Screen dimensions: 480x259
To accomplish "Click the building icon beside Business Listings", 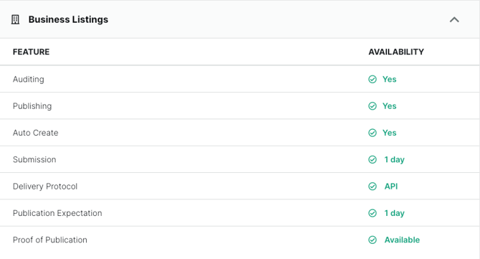I will 15,19.
